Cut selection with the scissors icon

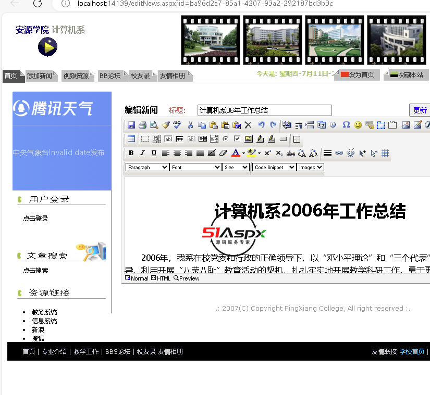pyautogui.click(x=190, y=125)
